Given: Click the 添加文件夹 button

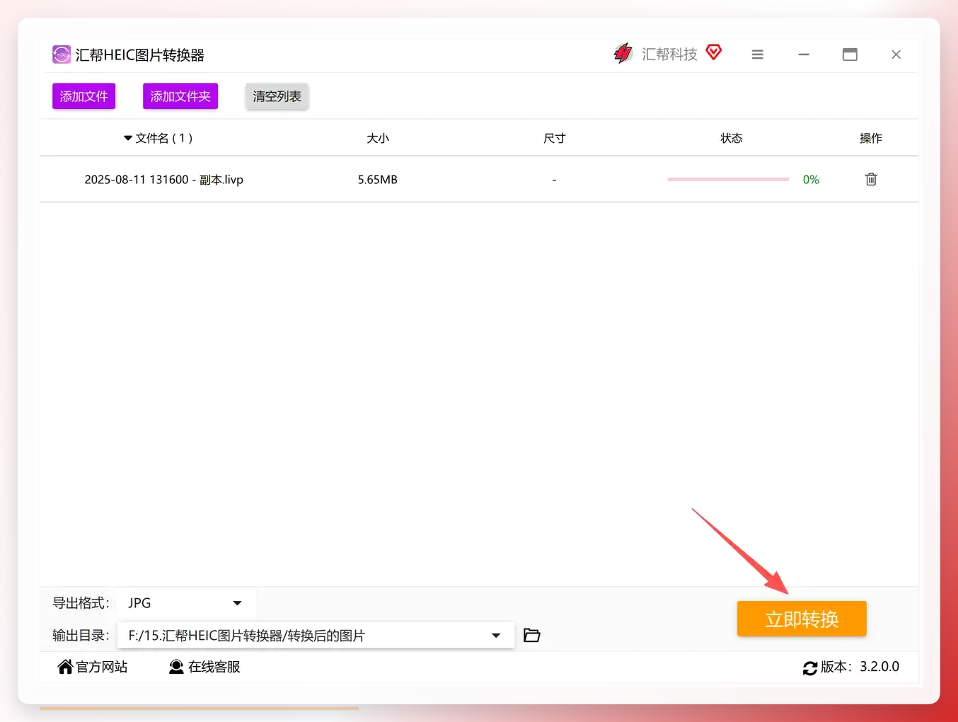Looking at the screenshot, I should click(180, 96).
